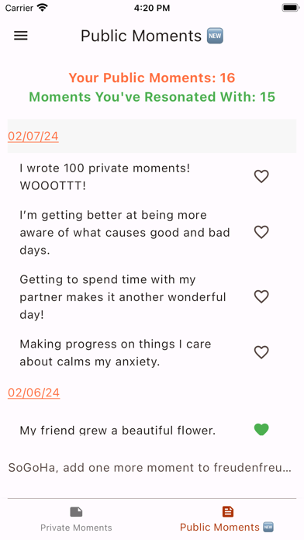
Task: Open the hamburger navigation menu
Action: tap(21, 36)
